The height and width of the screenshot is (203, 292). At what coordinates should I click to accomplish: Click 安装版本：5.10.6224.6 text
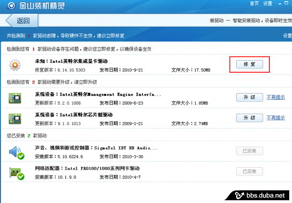(x=59, y=157)
